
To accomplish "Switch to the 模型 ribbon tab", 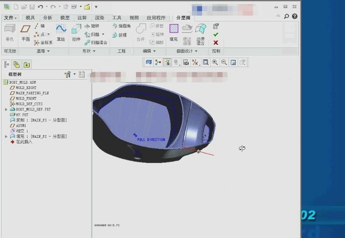I will pyautogui.click(x=65, y=17).
